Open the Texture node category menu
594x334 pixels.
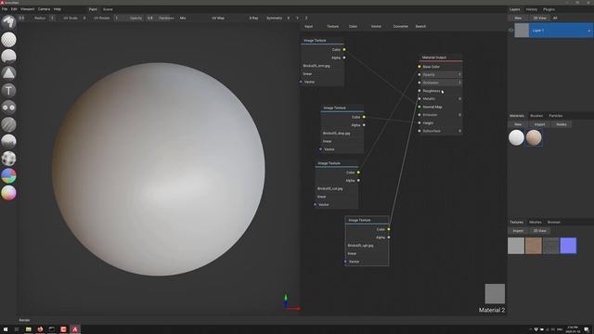332,27
